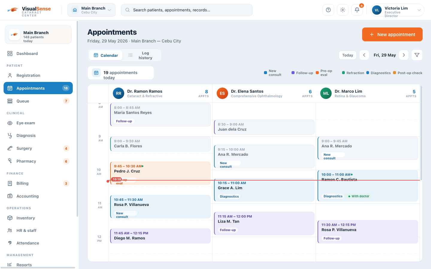Expand the Main Branch Cebu City dropdown
431x269 pixels.
tap(91, 10)
